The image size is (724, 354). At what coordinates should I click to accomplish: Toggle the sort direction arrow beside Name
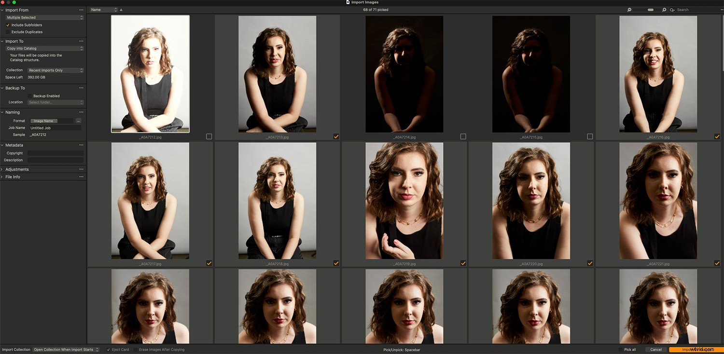(x=121, y=9)
